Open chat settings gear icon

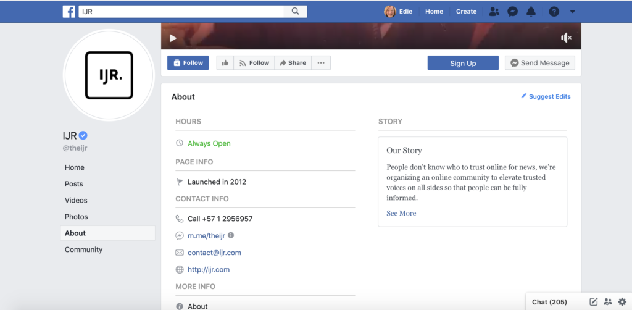622,301
